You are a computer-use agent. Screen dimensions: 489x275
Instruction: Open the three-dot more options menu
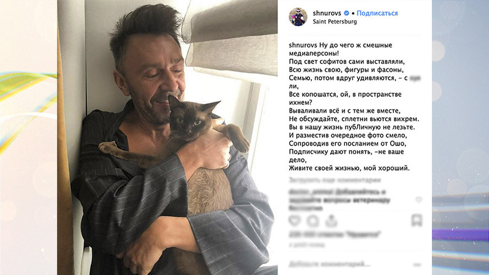pos(417,265)
